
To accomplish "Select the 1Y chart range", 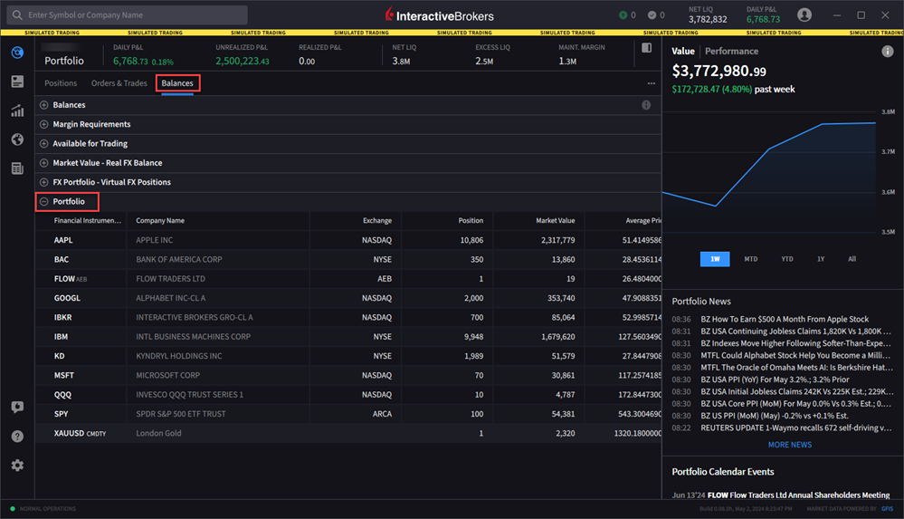I will click(x=821, y=259).
